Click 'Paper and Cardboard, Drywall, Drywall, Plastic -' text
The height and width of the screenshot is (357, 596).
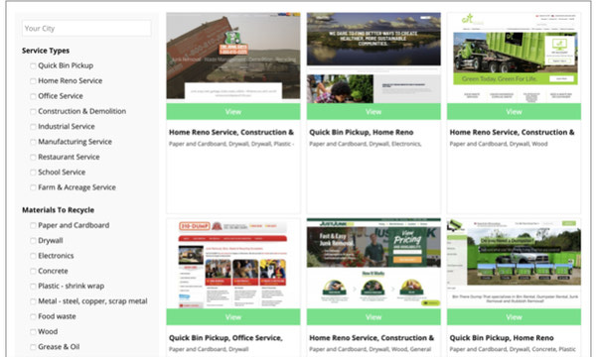(231, 144)
